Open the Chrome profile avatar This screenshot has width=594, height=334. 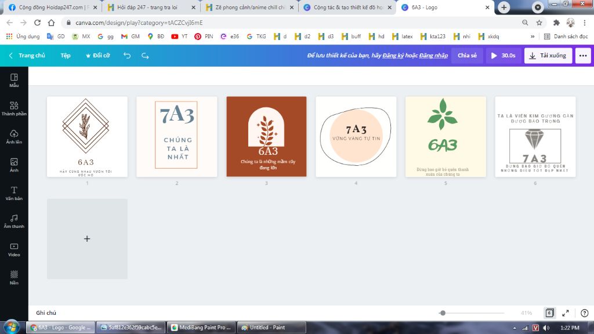[x=571, y=23]
